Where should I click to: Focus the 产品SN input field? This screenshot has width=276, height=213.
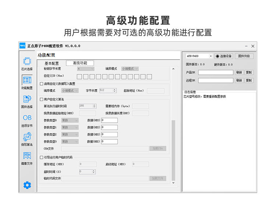point(216,72)
